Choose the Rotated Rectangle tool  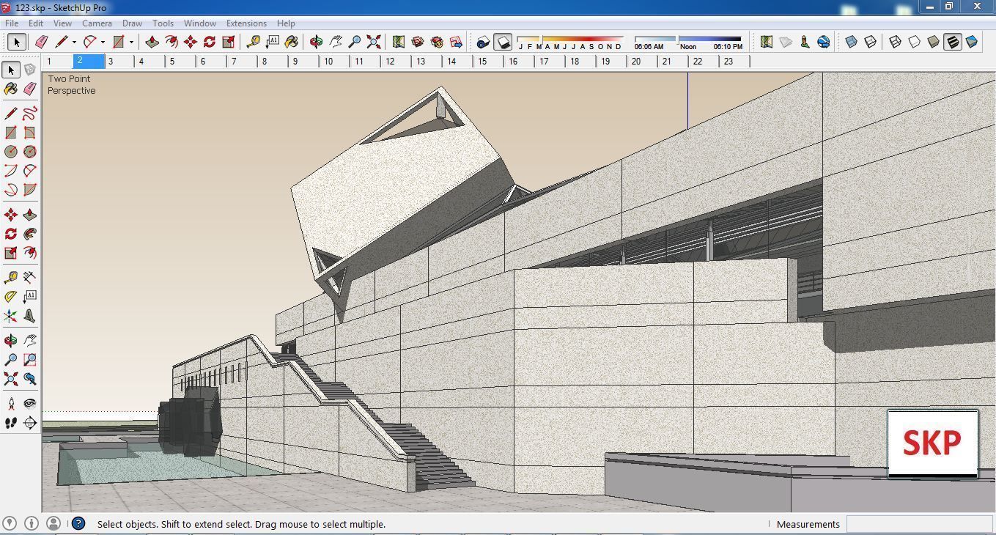(29, 133)
